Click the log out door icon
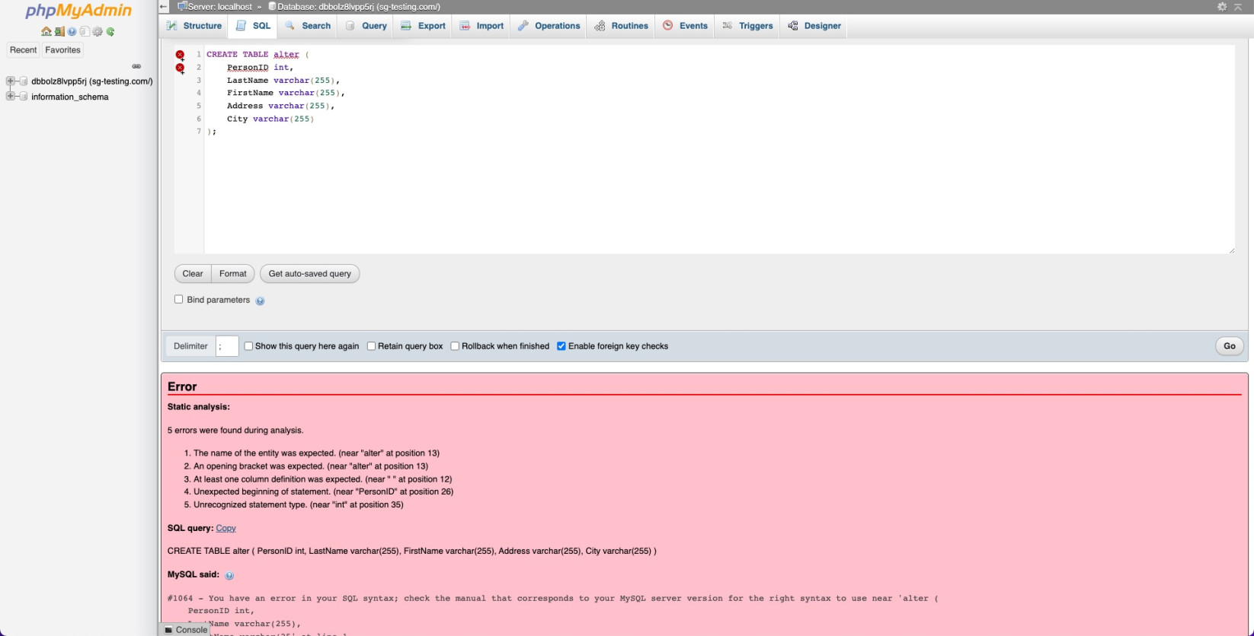This screenshot has height=636, width=1254. pos(59,32)
